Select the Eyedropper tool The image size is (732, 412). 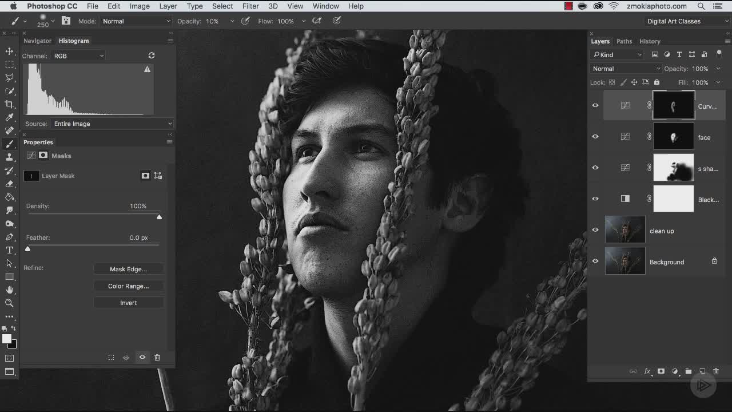click(x=9, y=117)
